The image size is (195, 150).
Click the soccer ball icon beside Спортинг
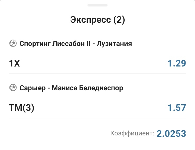click(13, 43)
